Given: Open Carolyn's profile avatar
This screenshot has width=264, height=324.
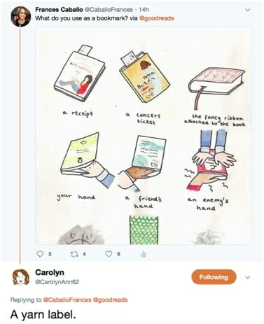Looking at the screenshot, I should point(21,277).
